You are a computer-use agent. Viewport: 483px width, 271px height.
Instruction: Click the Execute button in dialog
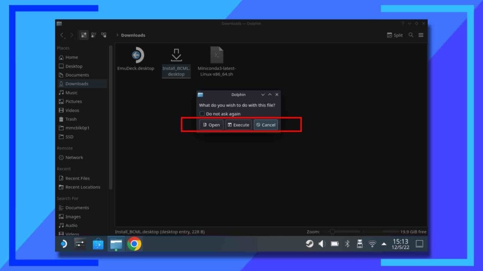click(x=238, y=125)
